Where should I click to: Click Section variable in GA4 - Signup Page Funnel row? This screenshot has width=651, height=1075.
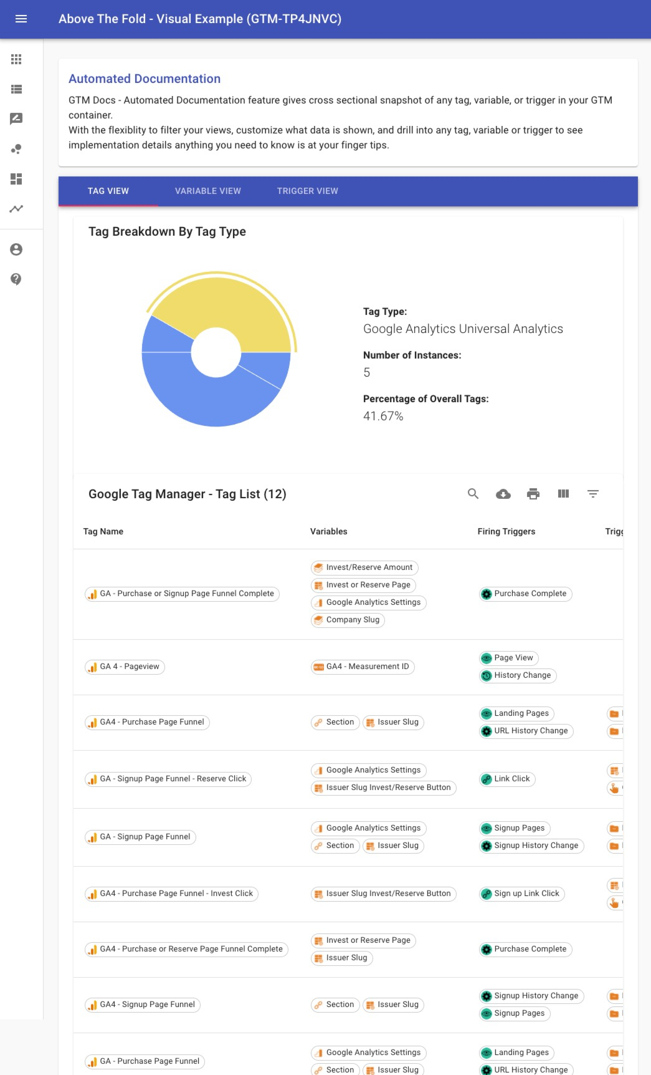335,1005
